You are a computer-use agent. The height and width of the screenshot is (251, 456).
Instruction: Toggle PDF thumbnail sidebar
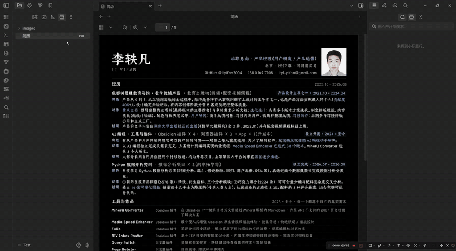tap(101, 27)
